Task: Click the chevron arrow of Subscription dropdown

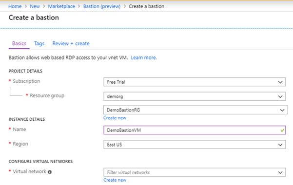Action: tap(280, 82)
